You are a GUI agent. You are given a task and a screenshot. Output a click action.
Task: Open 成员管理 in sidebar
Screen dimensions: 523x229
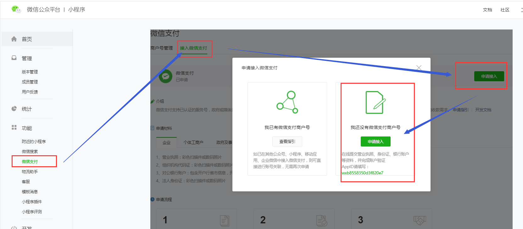pyautogui.click(x=30, y=82)
